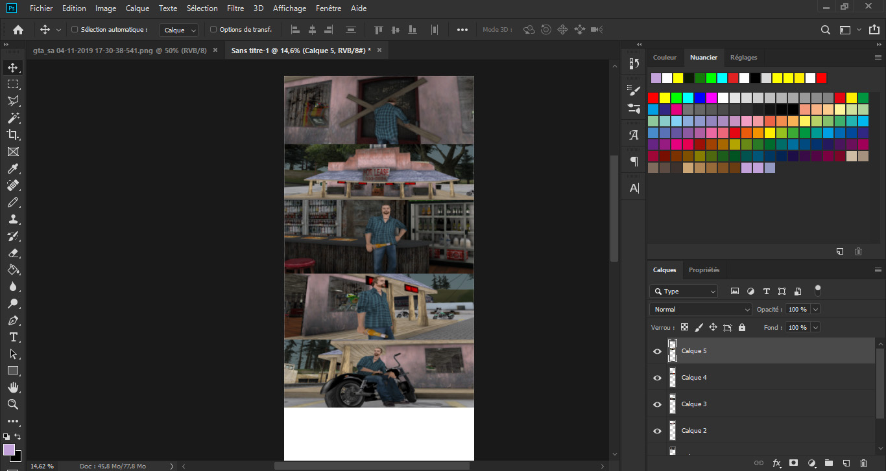Hide the Calque 5 layer

click(x=657, y=351)
